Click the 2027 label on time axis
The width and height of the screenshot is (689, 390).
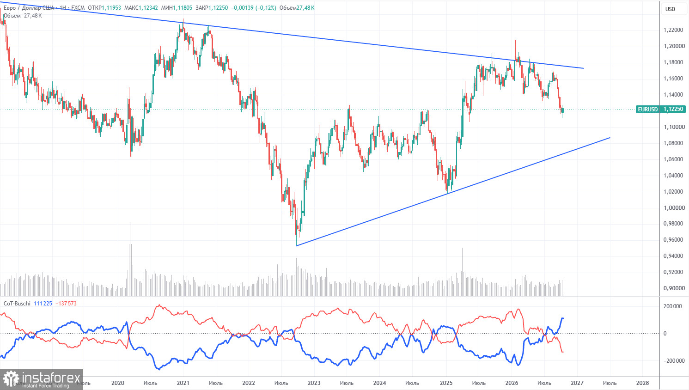coord(577,383)
